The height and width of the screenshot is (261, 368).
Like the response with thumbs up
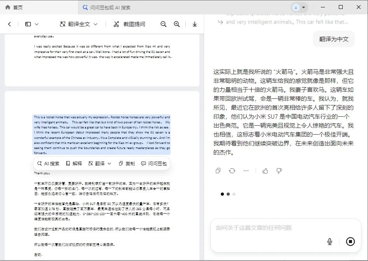(265, 171)
